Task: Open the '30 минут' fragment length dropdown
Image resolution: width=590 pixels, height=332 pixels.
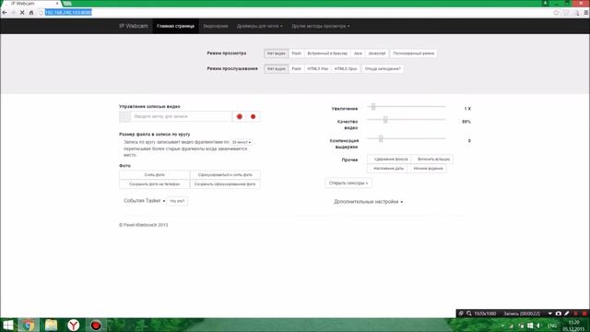Action: 242,142
